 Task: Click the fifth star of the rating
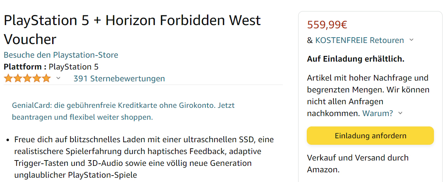pos(46,78)
